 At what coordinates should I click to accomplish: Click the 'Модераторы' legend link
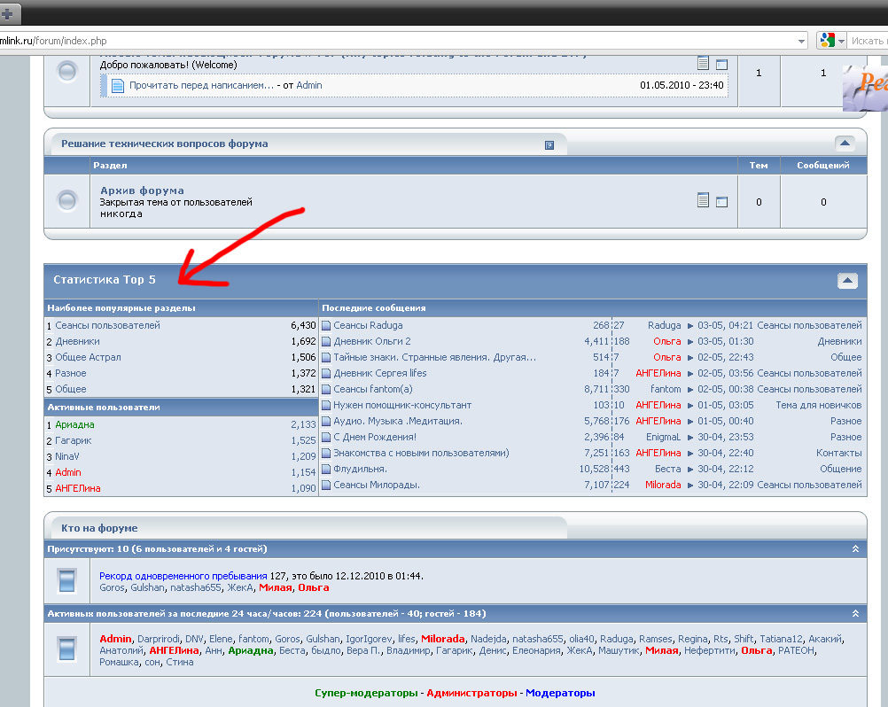point(560,693)
